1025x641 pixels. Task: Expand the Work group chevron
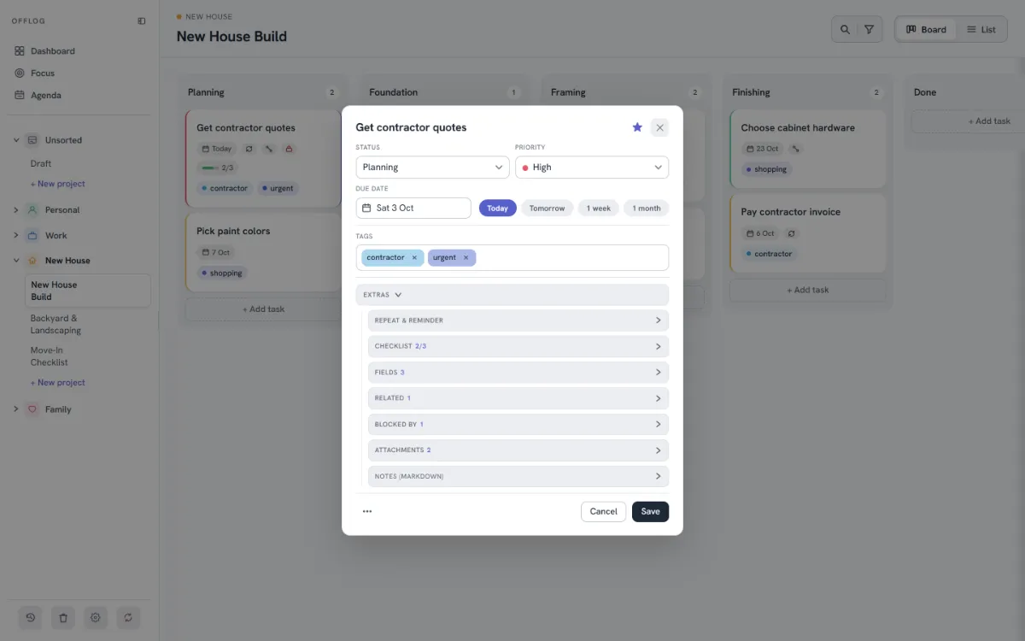tap(15, 236)
